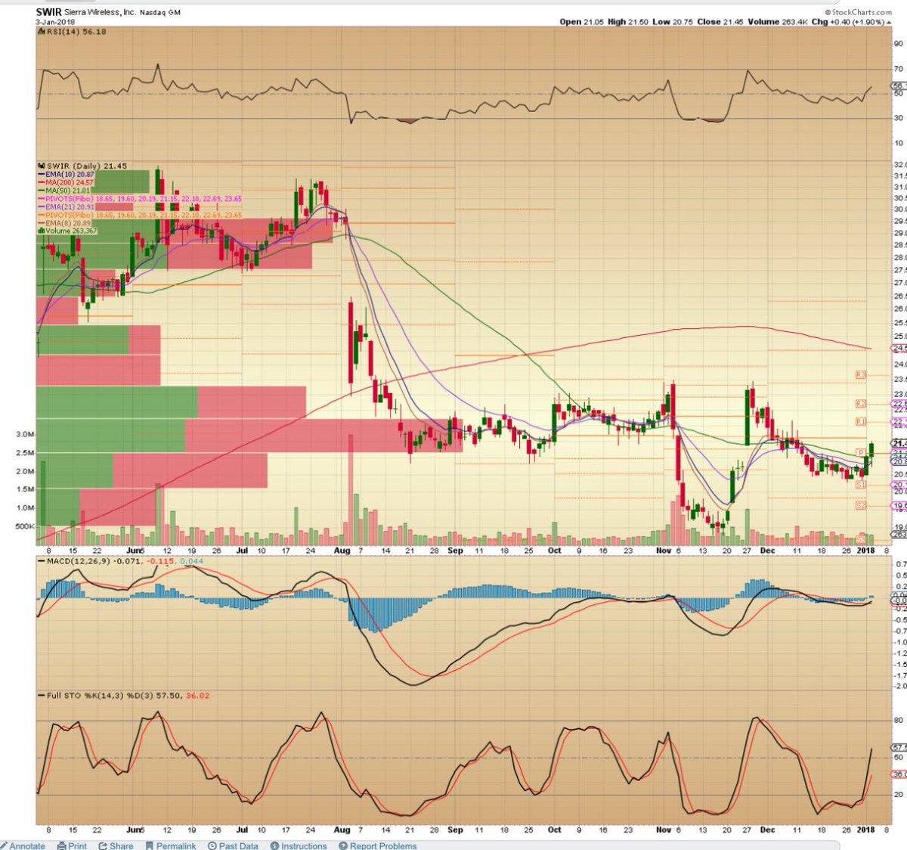907x850 pixels.
Task: Click the Permalink bookmark icon
Action: click(150, 845)
